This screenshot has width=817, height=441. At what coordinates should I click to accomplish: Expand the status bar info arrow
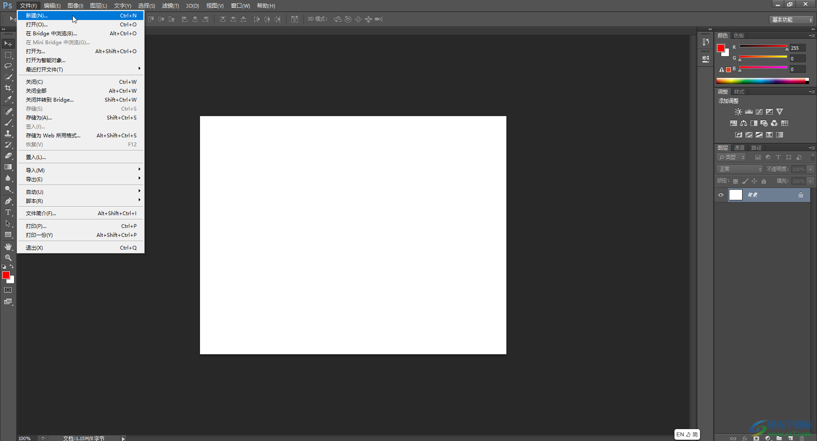coord(123,438)
